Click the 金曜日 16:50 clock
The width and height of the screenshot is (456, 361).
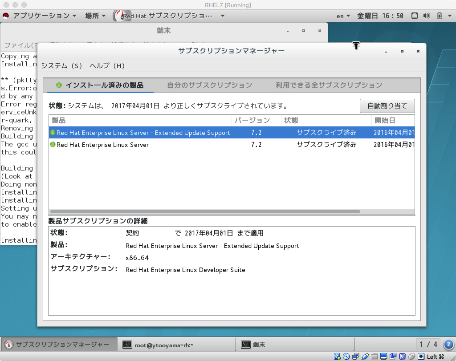pyautogui.click(x=380, y=16)
